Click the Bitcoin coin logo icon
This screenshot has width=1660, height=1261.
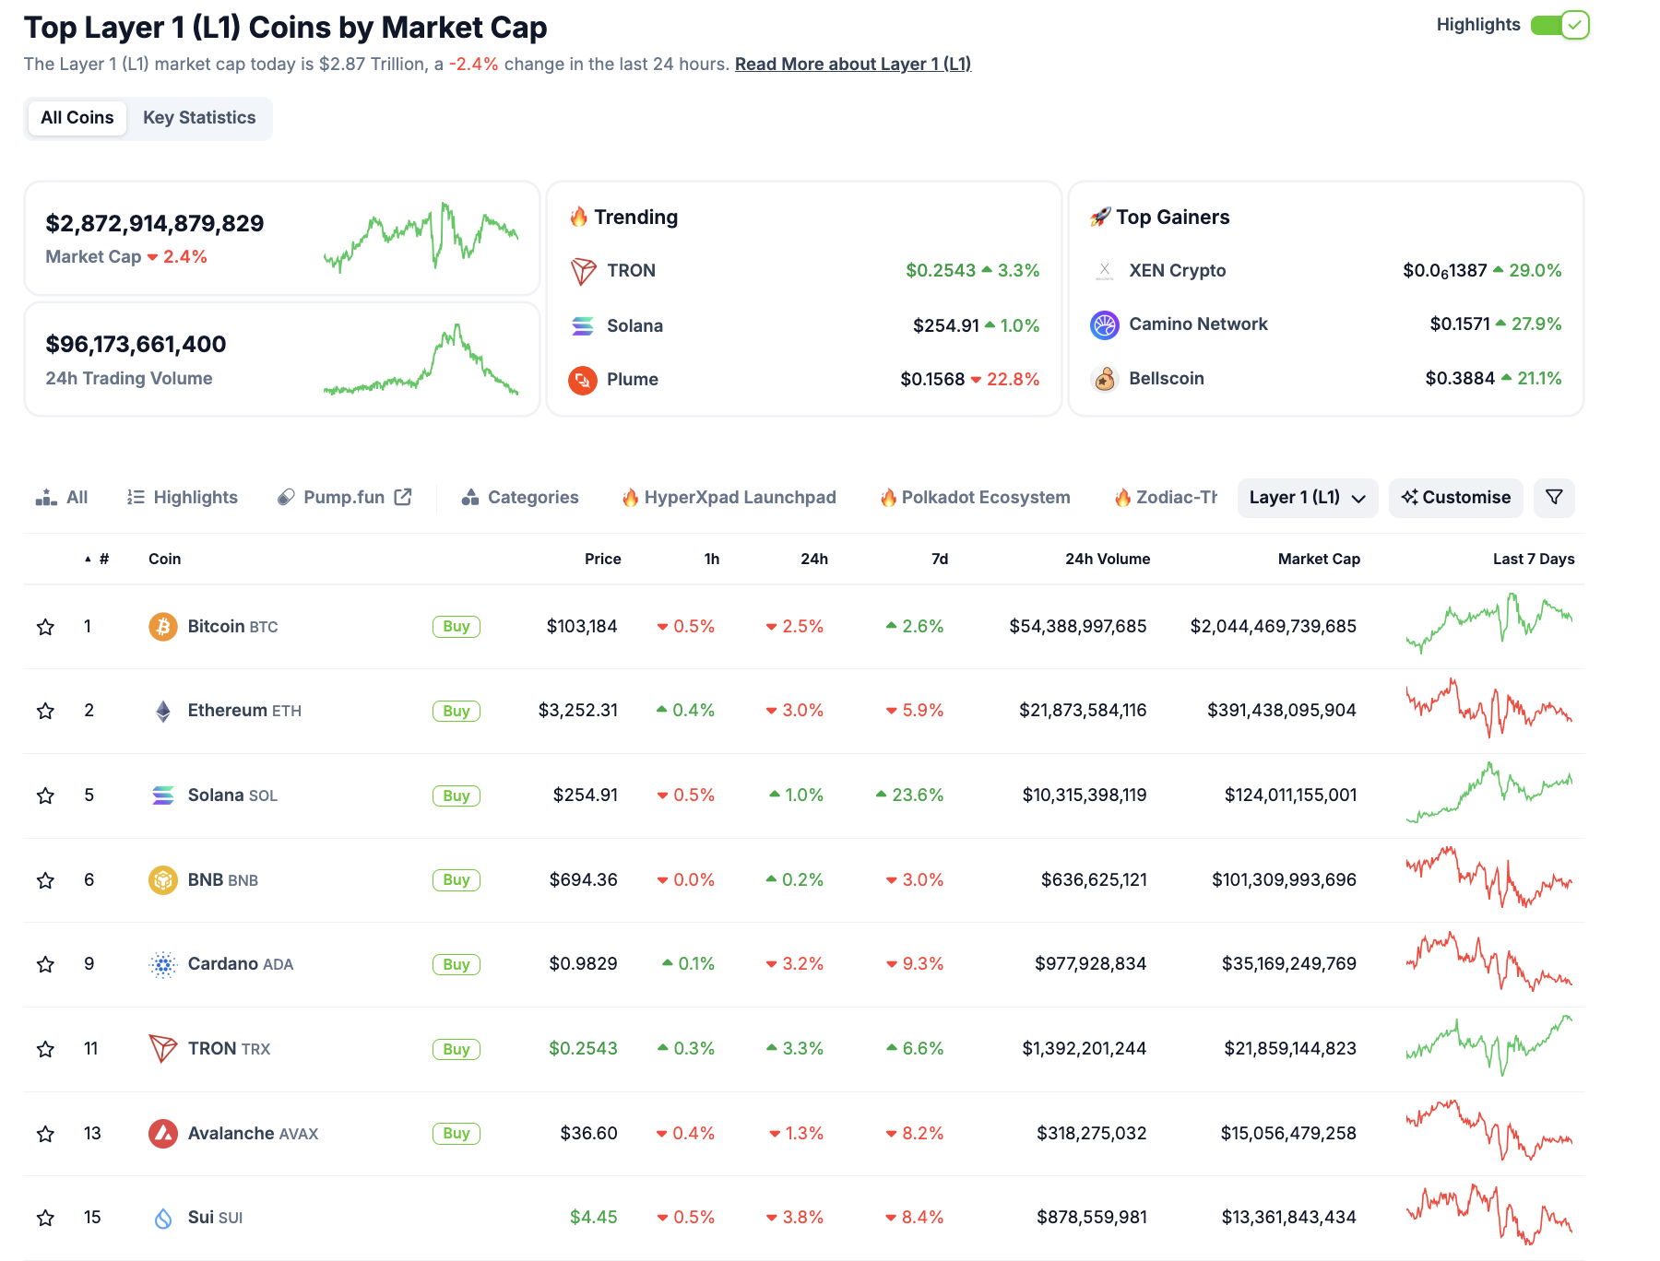point(163,627)
